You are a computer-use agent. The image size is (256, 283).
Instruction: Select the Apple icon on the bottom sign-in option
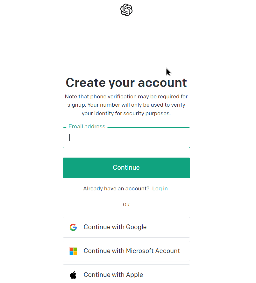[73, 274]
